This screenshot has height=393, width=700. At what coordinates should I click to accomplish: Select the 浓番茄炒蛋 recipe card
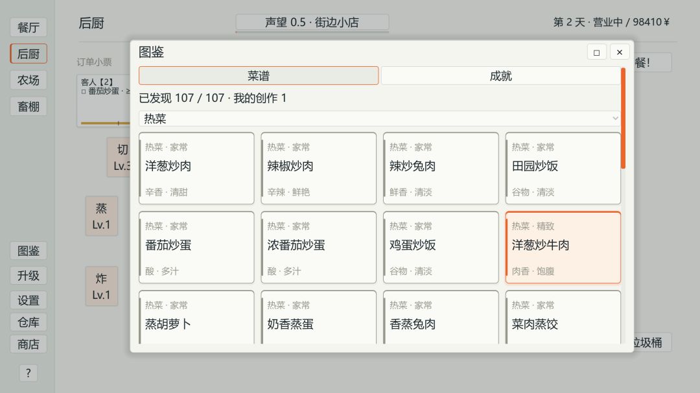(x=319, y=248)
